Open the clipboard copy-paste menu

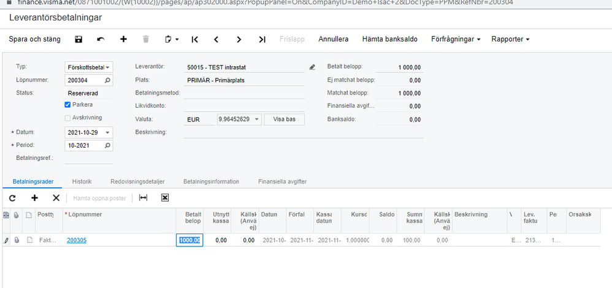(x=171, y=39)
